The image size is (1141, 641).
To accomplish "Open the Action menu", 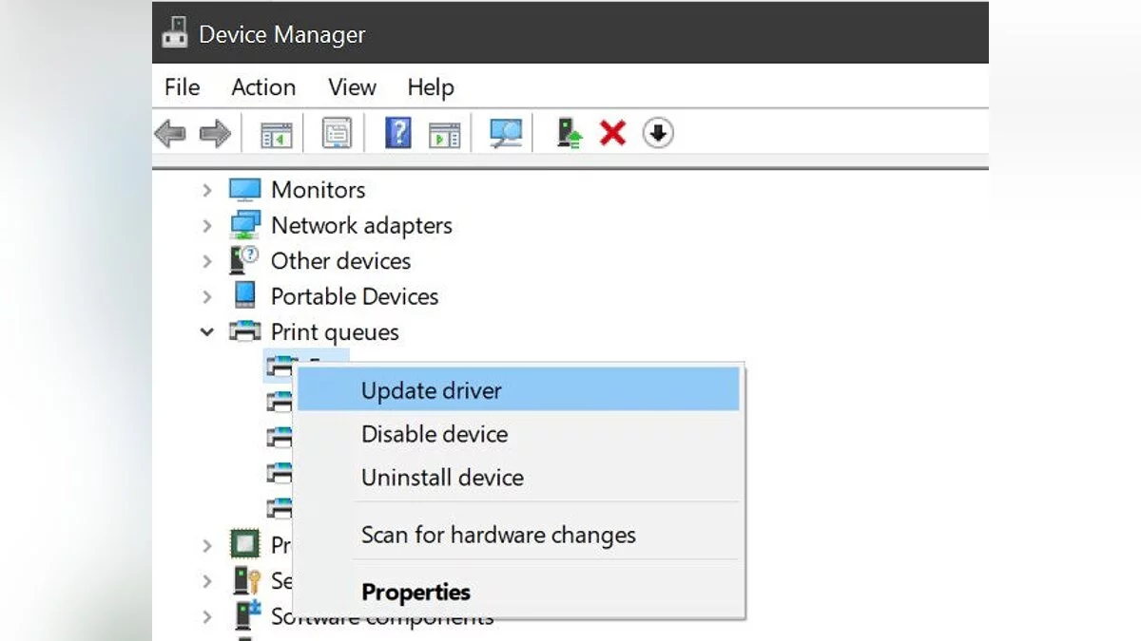I will coord(263,87).
